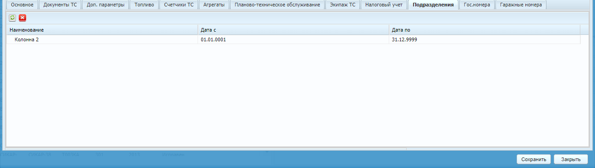Viewport: 595px width, 168px height.
Task: Open the Агрегаты tab
Action: (214, 5)
